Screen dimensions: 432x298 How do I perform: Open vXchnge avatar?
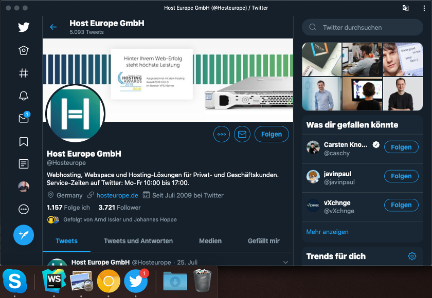[313, 206]
